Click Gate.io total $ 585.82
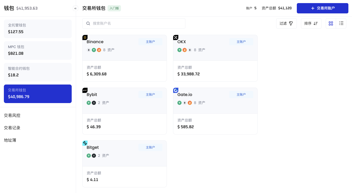Image resolution: width=352 pixels, height=193 pixels. click(x=186, y=127)
